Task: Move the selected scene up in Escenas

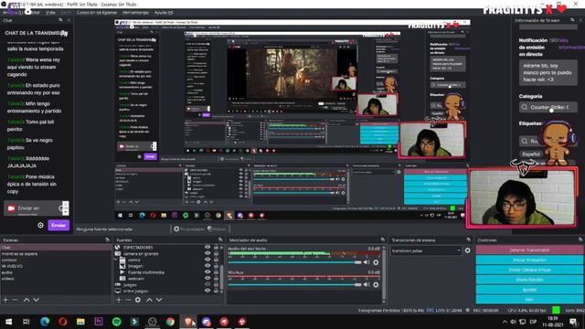Action: [x=27, y=300]
